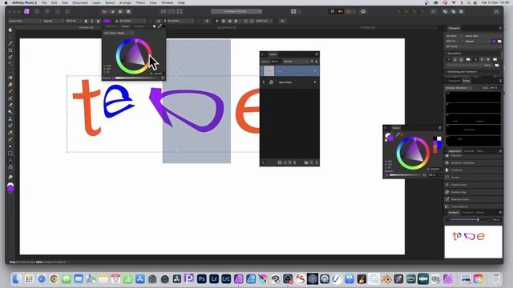Select the Photo persona icon in toolbar

(26, 11)
